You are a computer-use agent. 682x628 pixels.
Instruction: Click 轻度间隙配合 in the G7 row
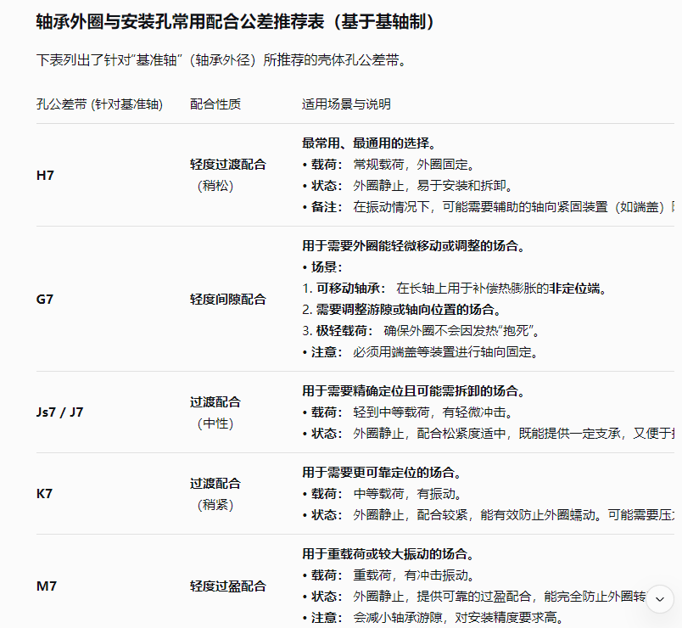point(227,299)
